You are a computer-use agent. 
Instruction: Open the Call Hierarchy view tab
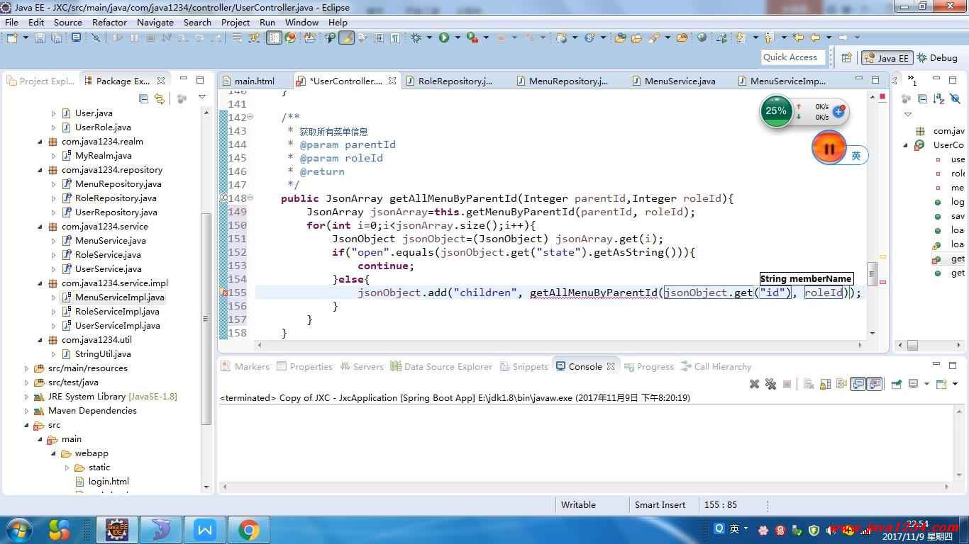point(716,366)
